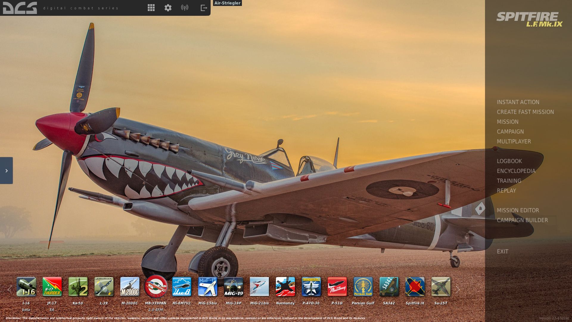The image size is (572, 322).
Task: Click the logout exit-arrow icon
Action: [x=204, y=8]
